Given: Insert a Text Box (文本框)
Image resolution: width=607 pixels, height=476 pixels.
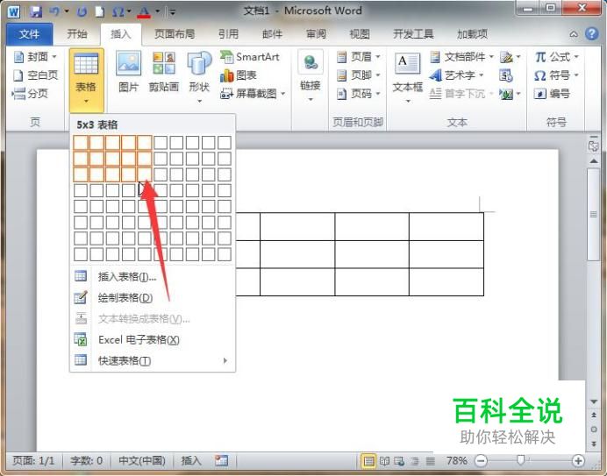Looking at the screenshot, I should click(408, 78).
